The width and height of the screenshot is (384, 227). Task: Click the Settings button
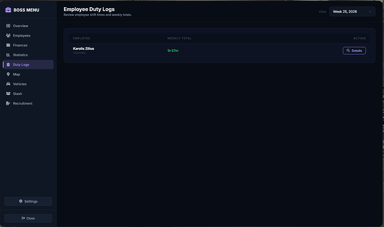coord(28,201)
